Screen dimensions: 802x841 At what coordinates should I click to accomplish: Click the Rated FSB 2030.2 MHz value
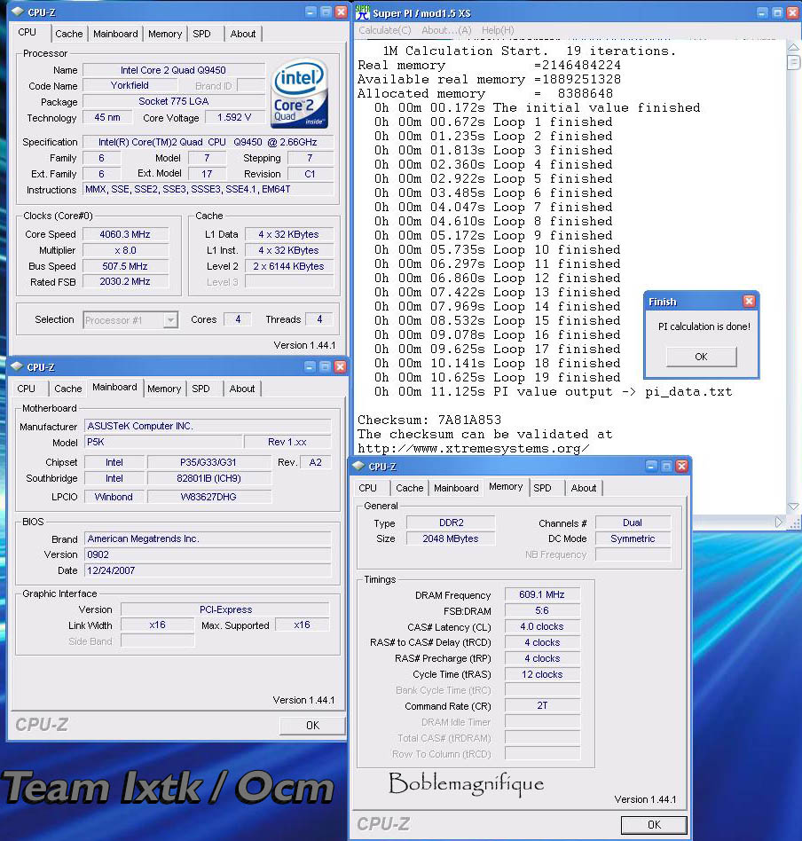125,281
